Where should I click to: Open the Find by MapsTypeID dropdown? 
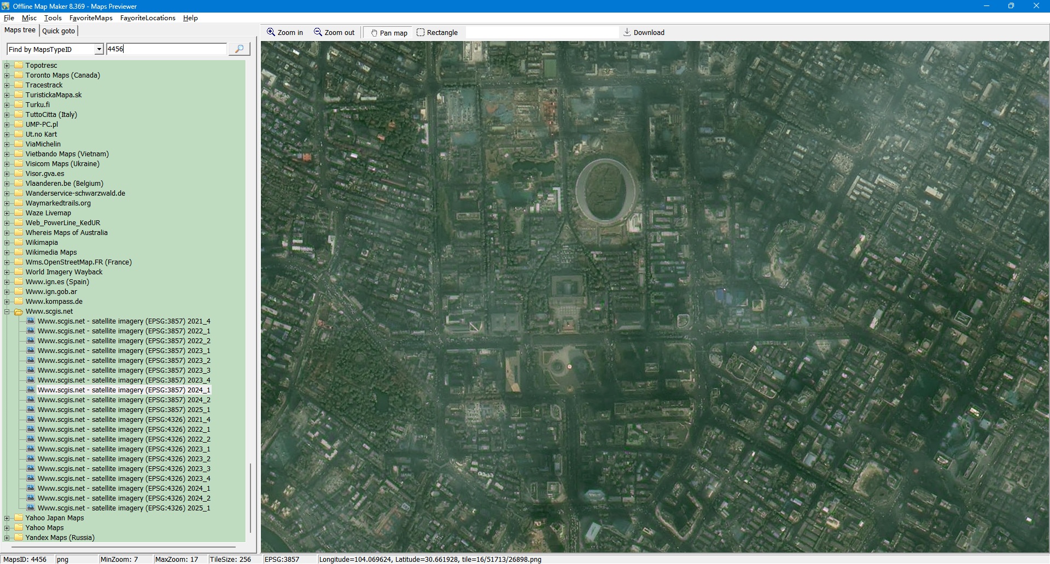pos(99,49)
